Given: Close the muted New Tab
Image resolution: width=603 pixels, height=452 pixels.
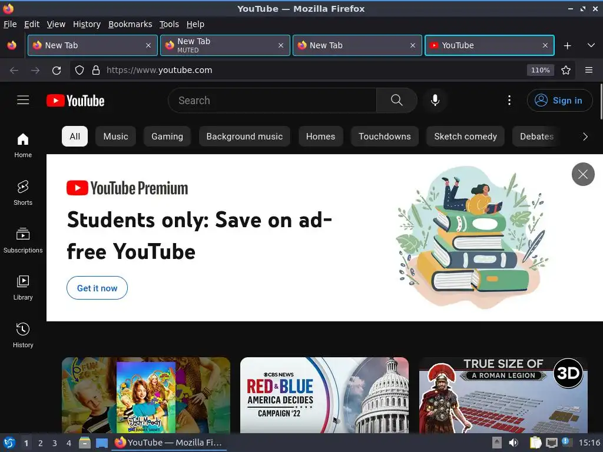Looking at the screenshot, I should click(281, 45).
